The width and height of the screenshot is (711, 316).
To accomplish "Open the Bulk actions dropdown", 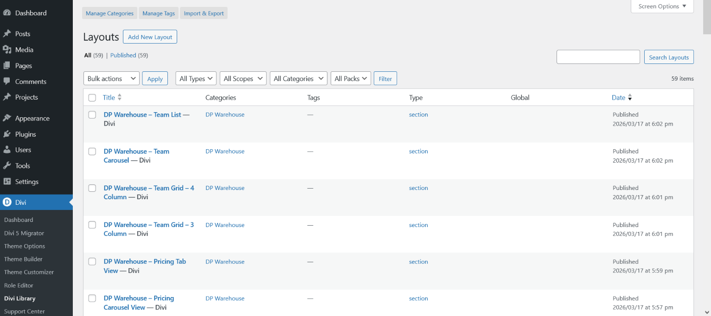I will coord(111,79).
